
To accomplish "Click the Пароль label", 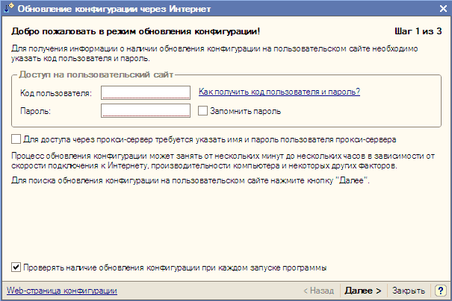I will tap(35, 111).
